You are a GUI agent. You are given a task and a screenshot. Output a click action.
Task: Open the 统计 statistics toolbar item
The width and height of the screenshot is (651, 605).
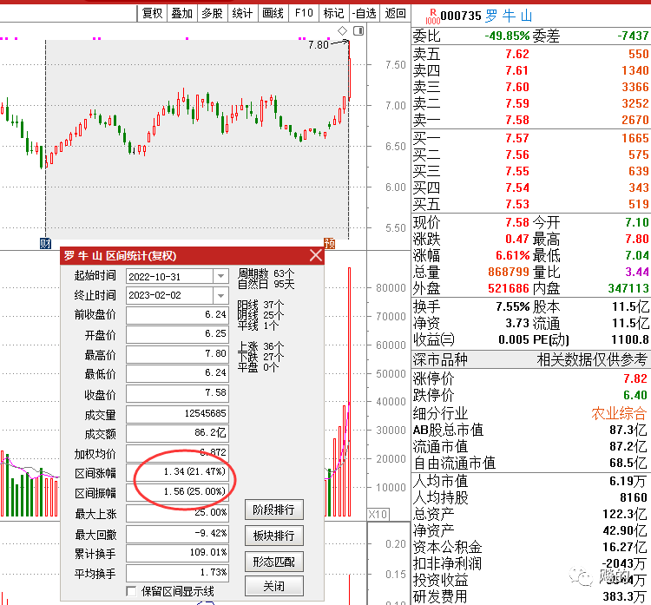(x=242, y=13)
